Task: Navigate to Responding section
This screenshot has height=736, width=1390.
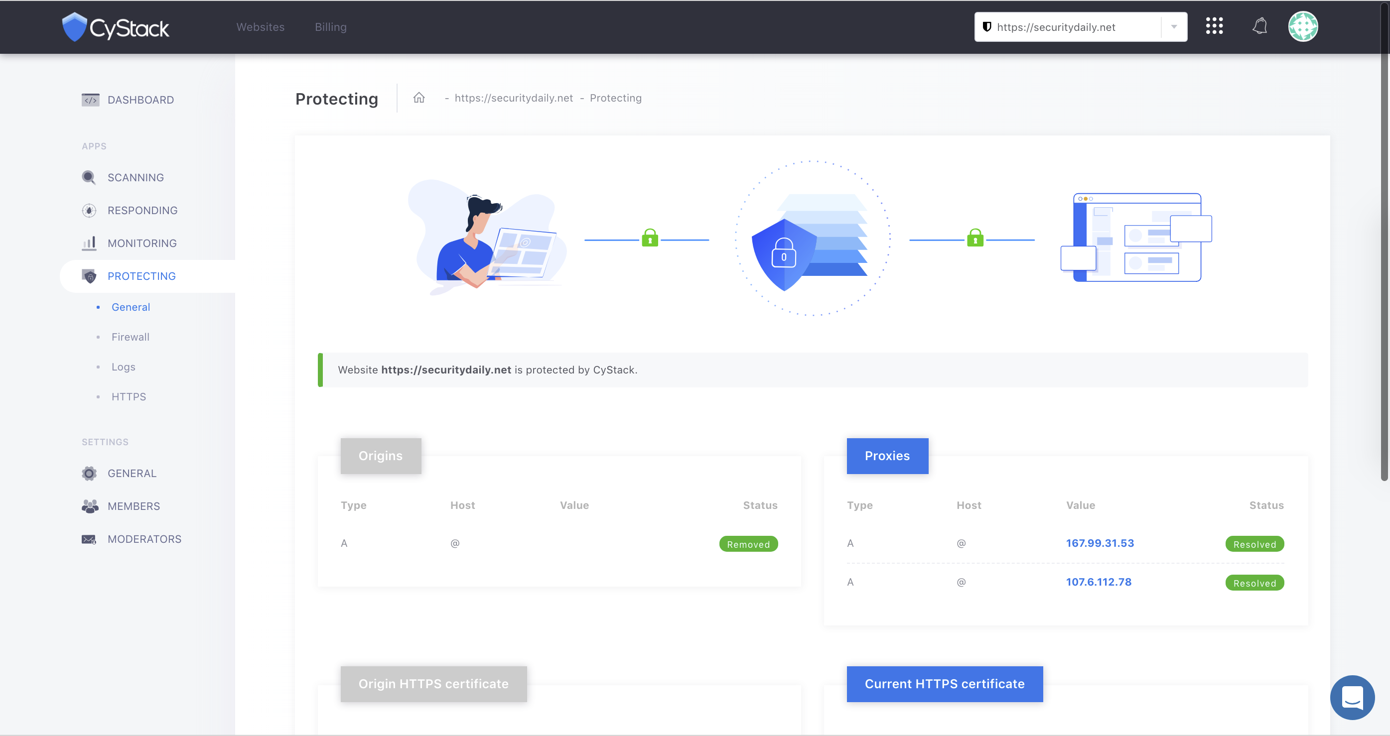Action: [x=142, y=210]
